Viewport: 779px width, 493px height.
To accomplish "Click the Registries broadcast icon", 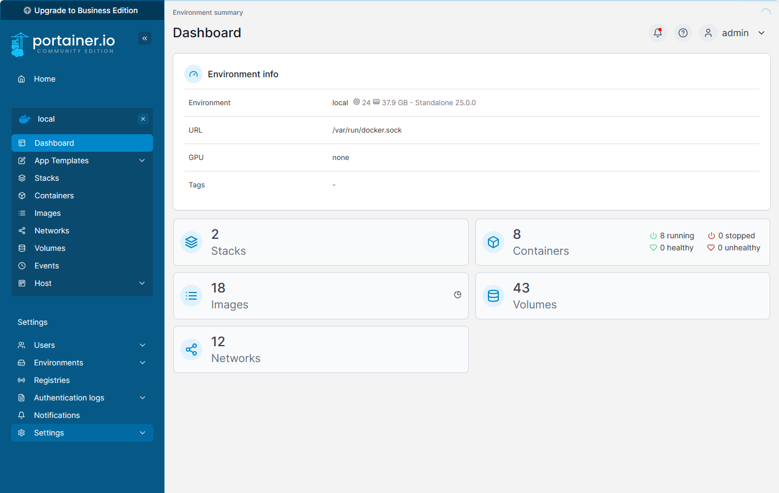I will pyautogui.click(x=21, y=380).
